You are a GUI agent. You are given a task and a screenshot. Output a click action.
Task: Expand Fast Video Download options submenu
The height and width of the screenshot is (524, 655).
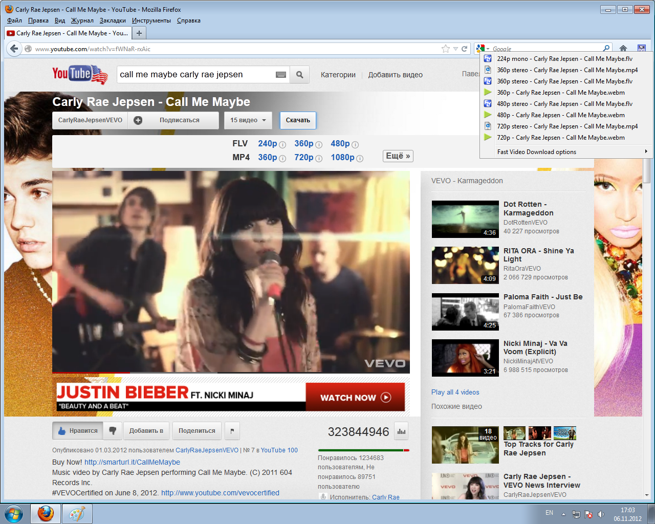pos(567,152)
